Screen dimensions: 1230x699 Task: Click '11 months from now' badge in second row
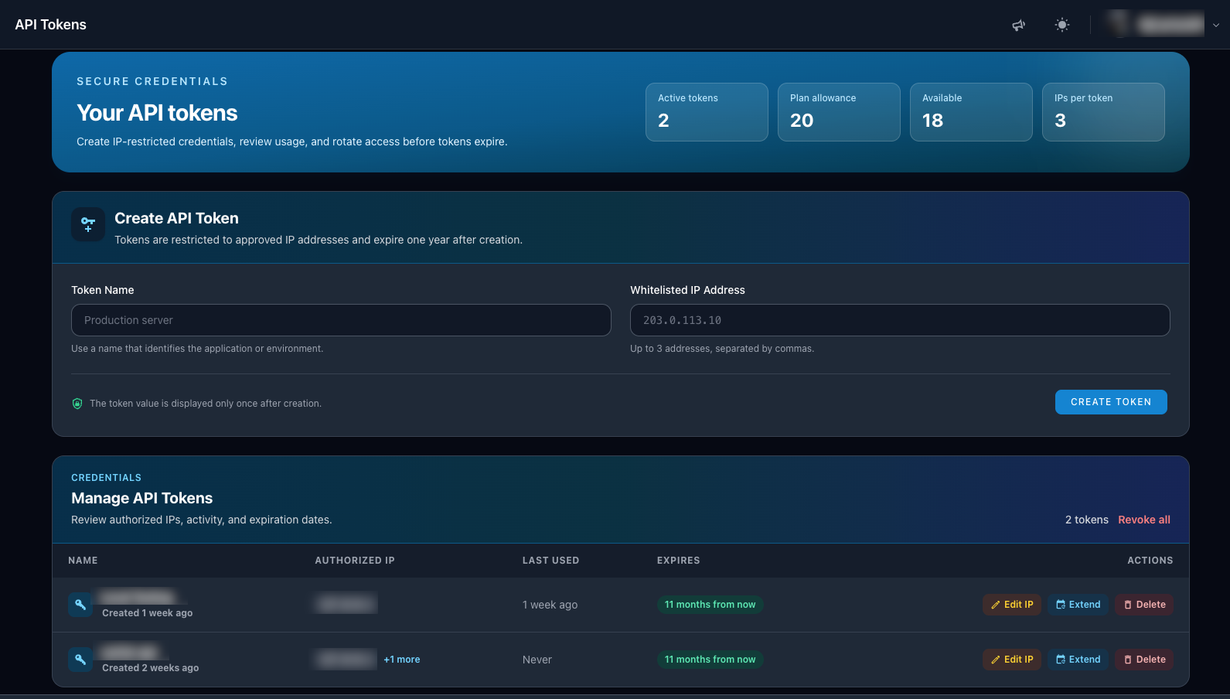click(710, 660)
